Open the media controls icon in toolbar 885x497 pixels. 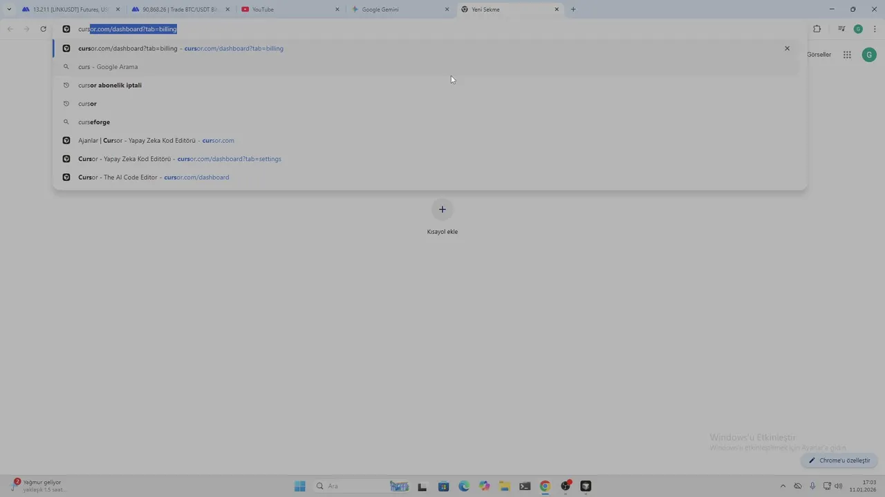click(x=841, y=29)
